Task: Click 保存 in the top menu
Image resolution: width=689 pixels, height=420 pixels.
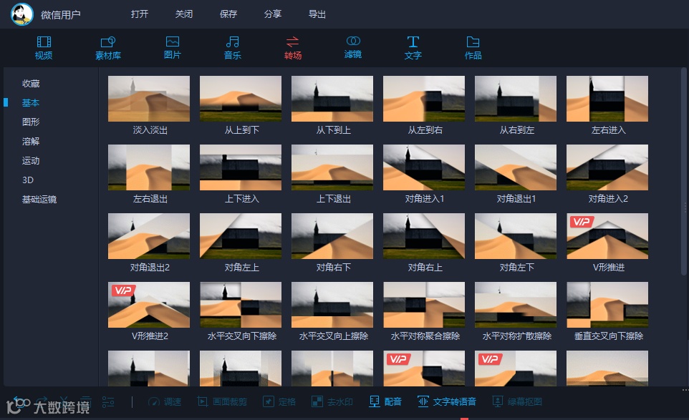Action: (x=228, y=14)
